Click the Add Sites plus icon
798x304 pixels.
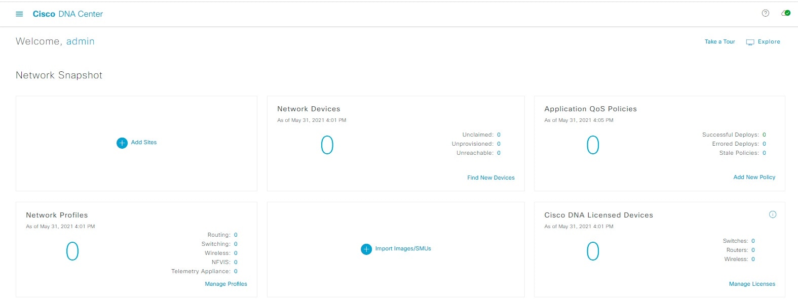pyautogui.click(x=122, y=143)
